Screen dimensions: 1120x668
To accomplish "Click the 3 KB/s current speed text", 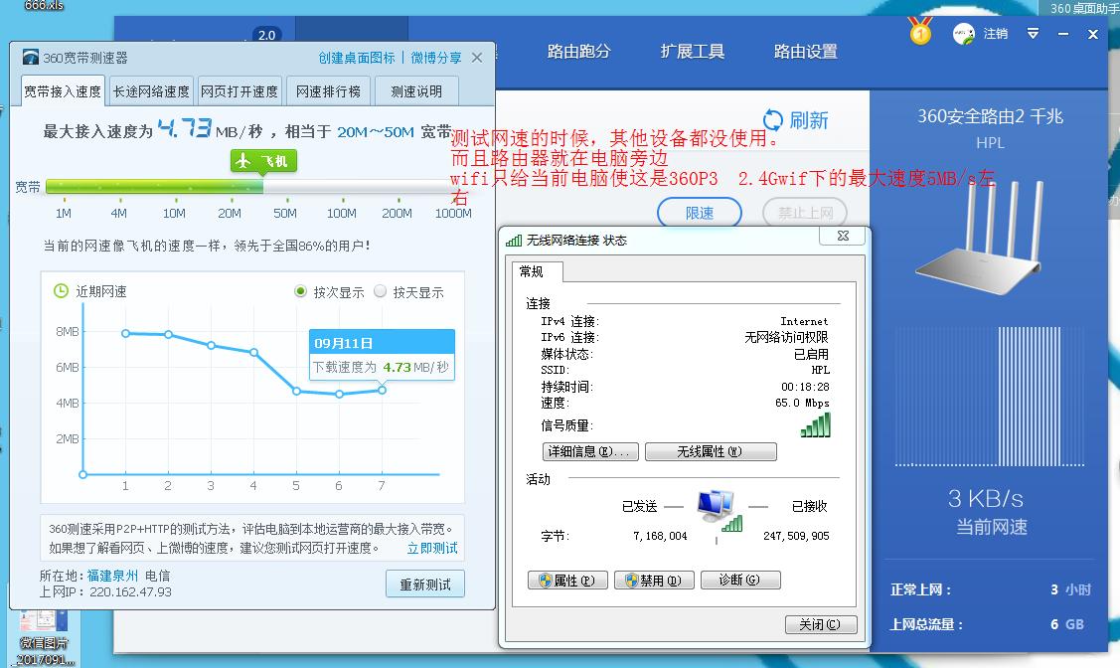I will [986, 498].
